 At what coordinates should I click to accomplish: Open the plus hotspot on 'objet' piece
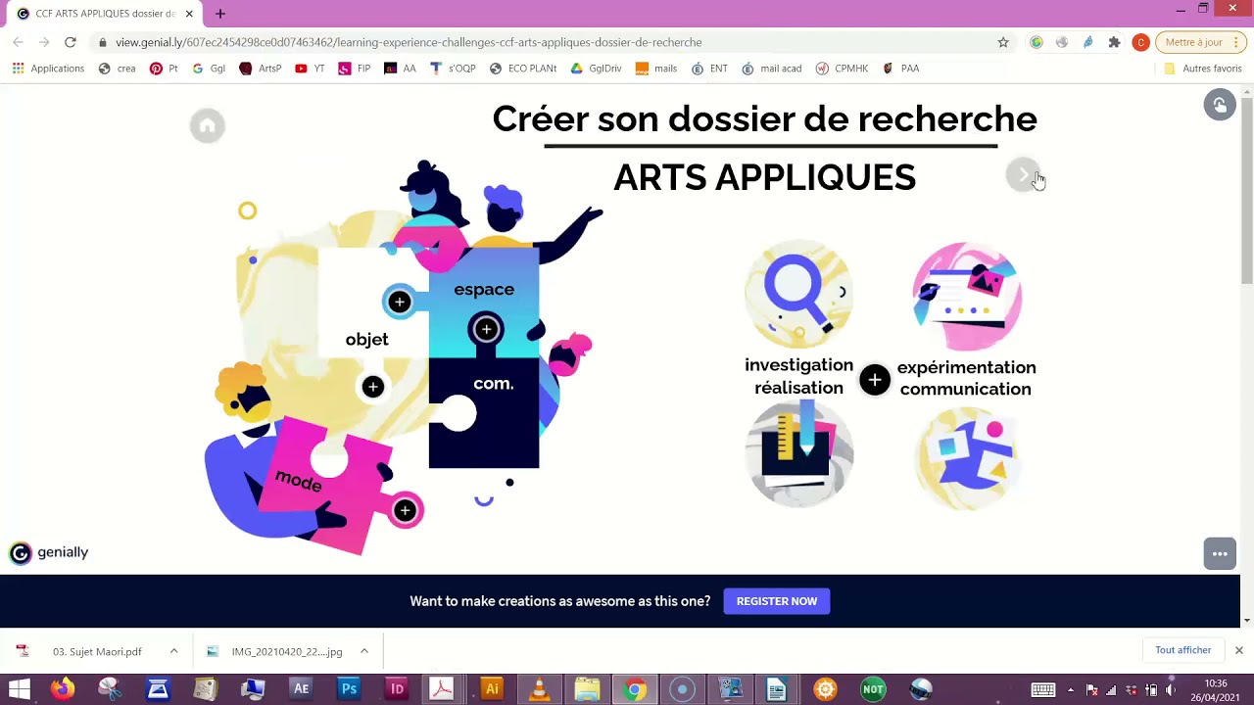(399, 302)
